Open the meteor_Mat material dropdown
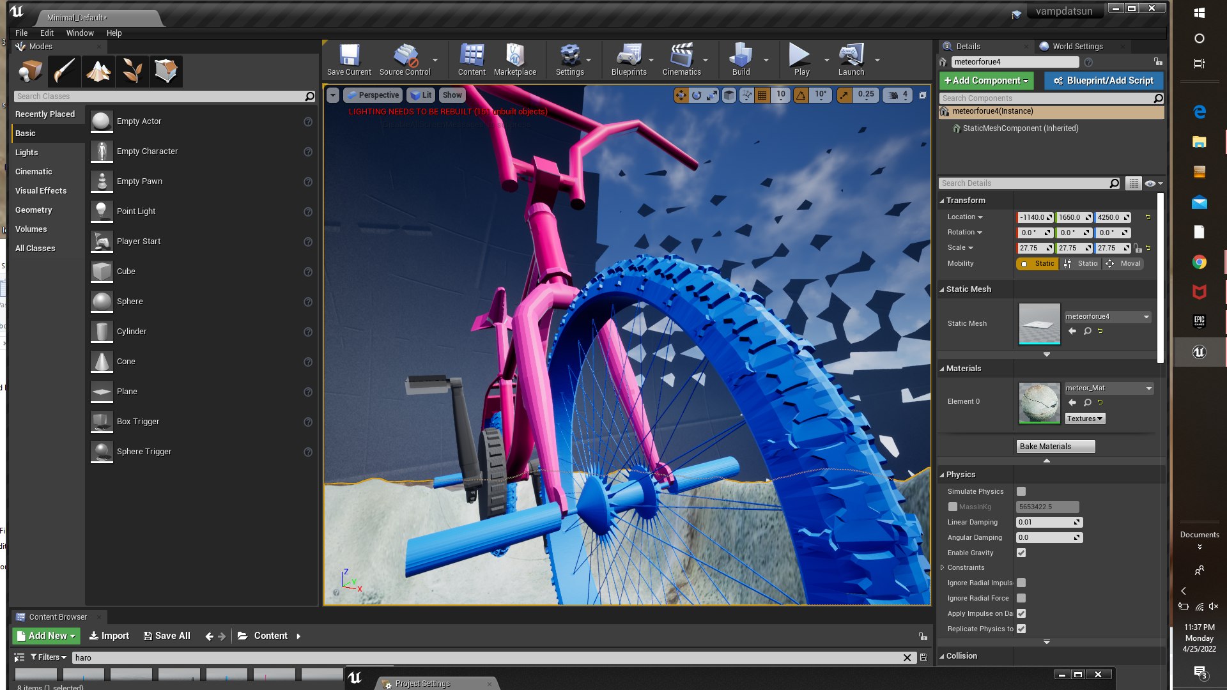 coord(1109,388)
